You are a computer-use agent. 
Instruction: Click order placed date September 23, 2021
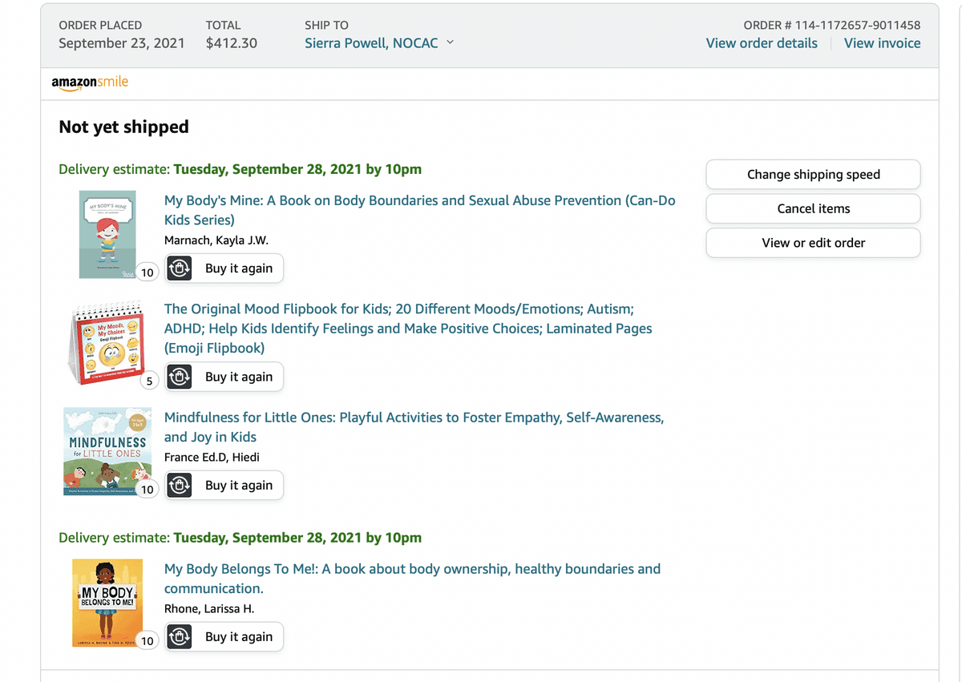point(122,43)
